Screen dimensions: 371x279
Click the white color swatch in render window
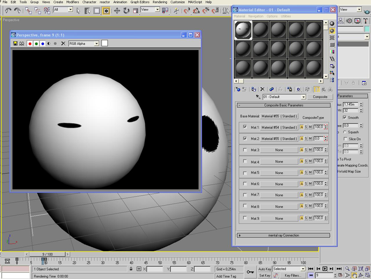104,43
